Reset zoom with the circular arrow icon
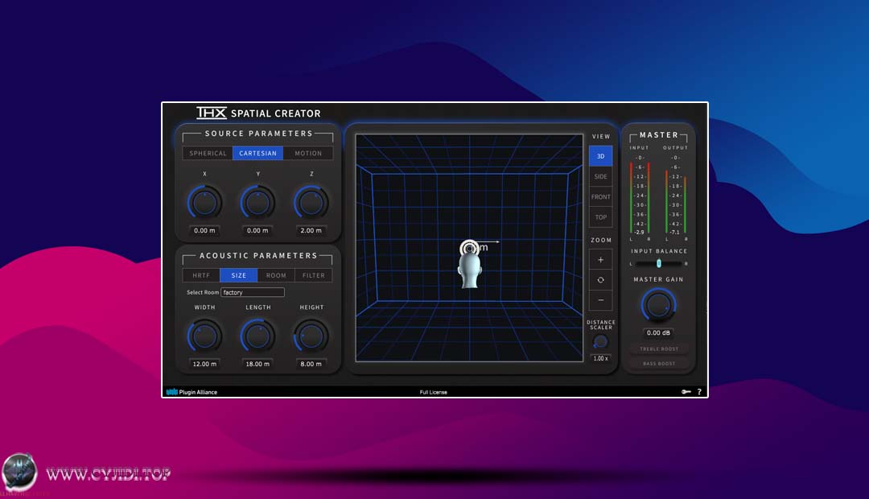This screenshot has height=499, width=869. coord(601,280)
